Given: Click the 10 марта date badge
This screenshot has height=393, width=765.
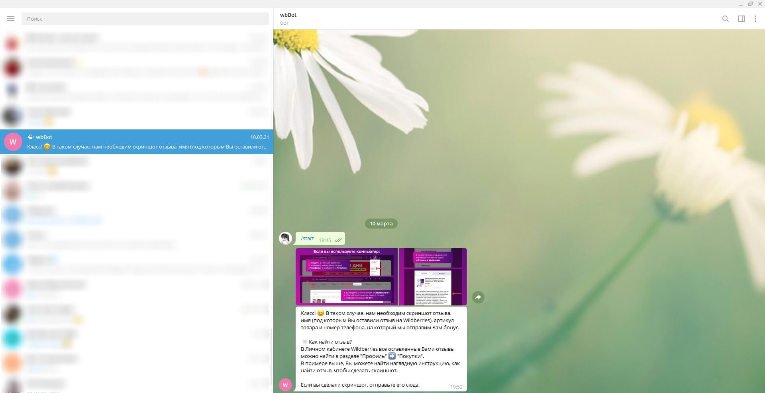Looking at the screenshot, I should tap(381, 223).
